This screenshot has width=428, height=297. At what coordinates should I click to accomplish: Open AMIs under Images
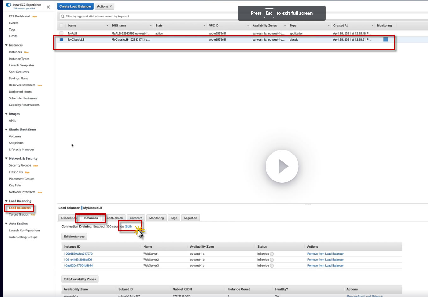[x=12, y=121]
